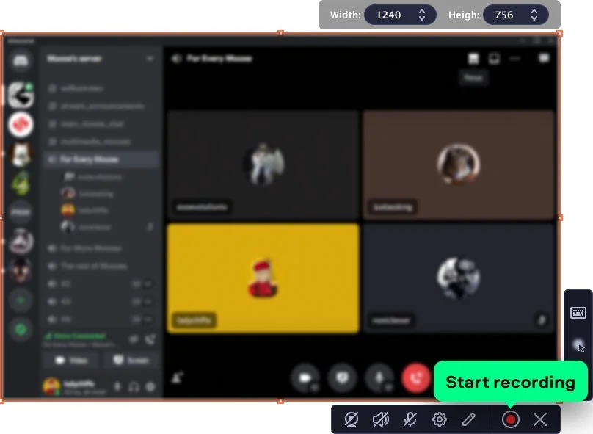Toggle system audio speaker icon in recorder toolbar

point(380,419)
